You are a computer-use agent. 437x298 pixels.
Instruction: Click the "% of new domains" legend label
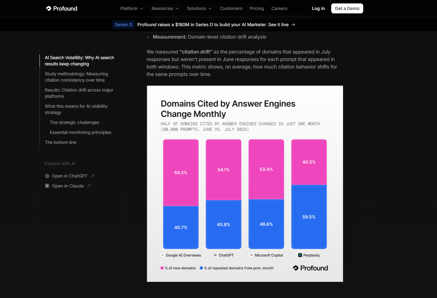click(181, 268)
